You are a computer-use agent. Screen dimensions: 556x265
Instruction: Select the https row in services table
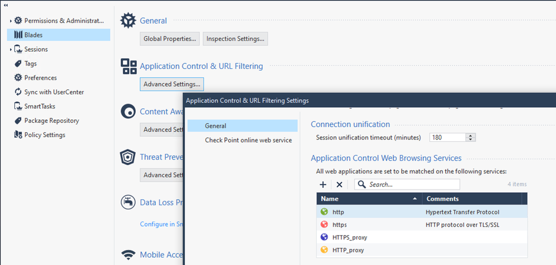click(x=422, y=224)
